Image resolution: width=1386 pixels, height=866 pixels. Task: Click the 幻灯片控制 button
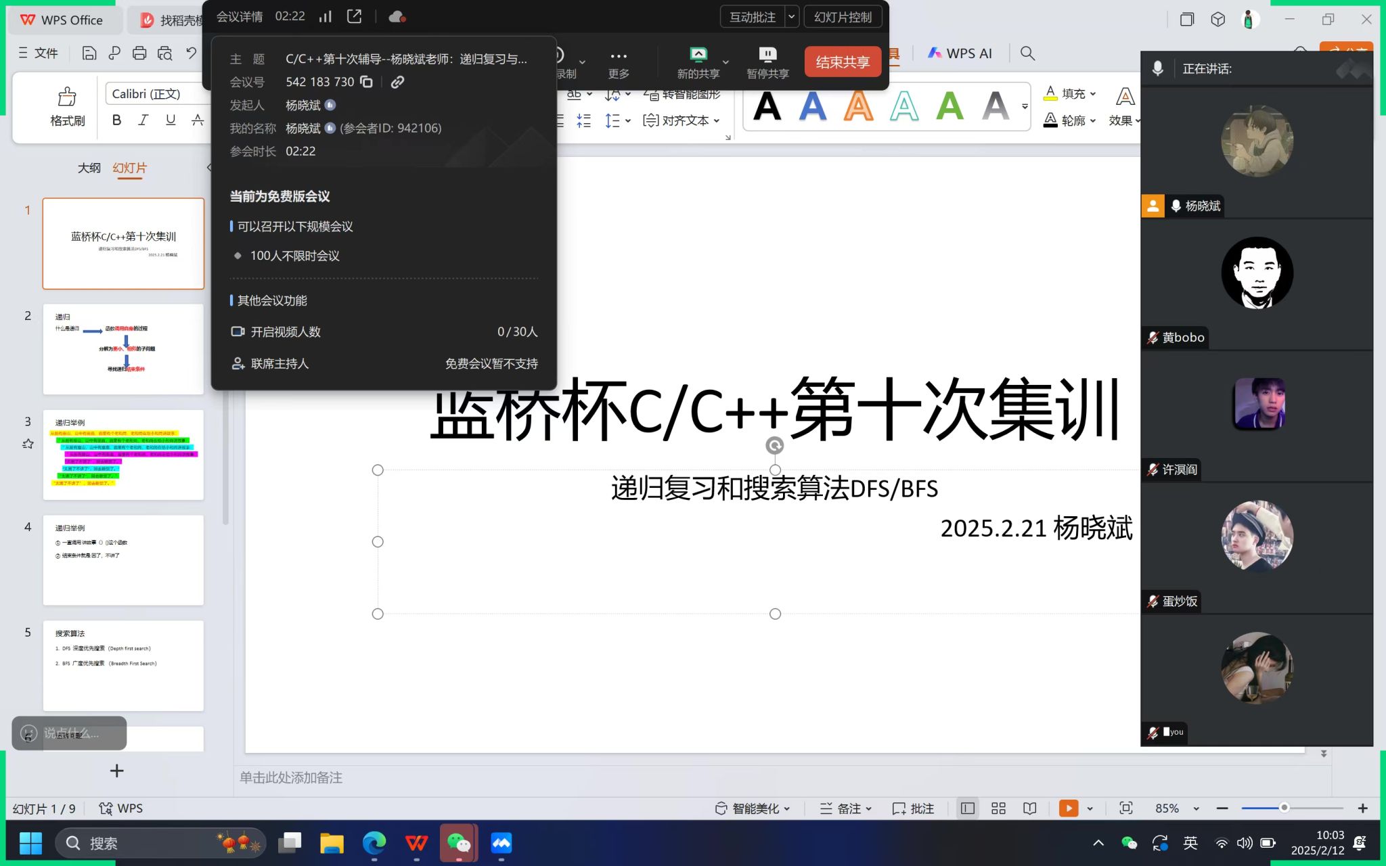(x=843, y=17)
